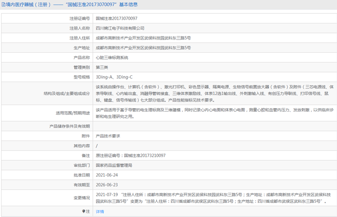Click the 注册人住所 address value

pos(143,38)
